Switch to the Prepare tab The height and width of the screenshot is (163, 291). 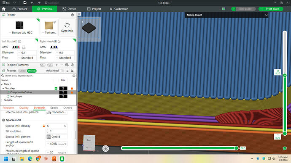coord(20,9)
